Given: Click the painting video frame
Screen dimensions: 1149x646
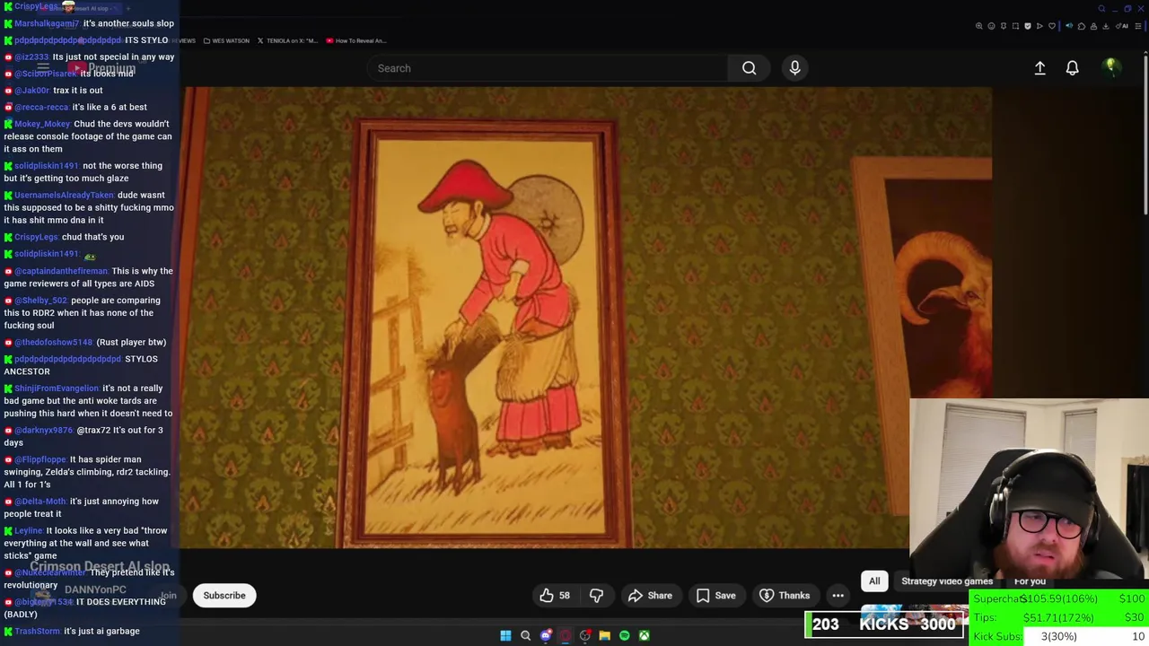Looking at the screenshot, I should 587,318.
